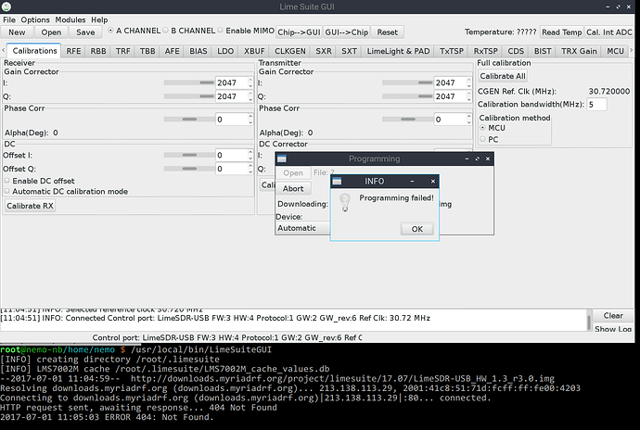Enable the DC offset checkbox
This screenshot has height=430, width=640.
(x=7, y=180)
